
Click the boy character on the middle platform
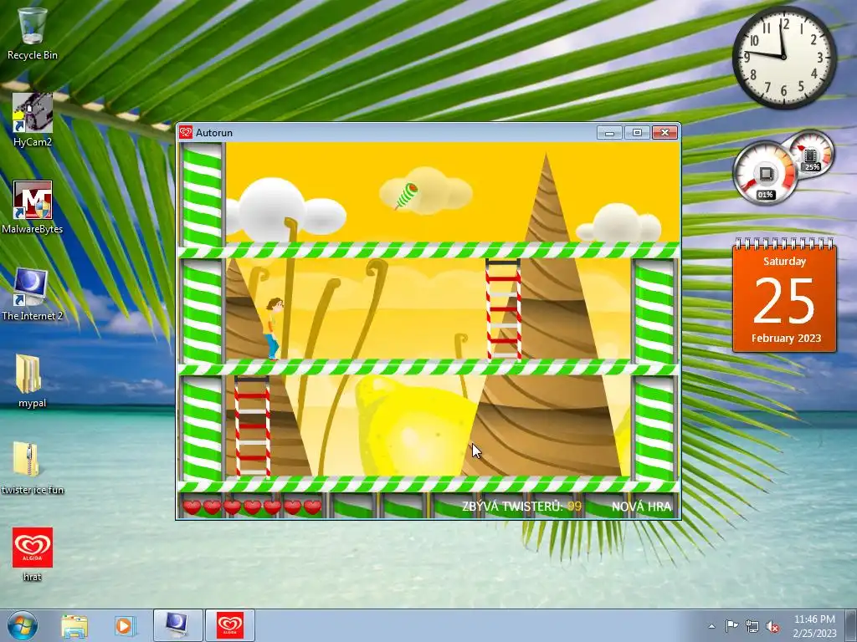(x=274, y=329)
